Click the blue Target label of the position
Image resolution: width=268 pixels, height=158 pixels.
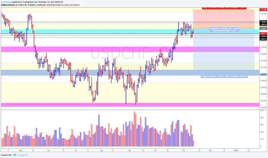(x=224, y=76)
